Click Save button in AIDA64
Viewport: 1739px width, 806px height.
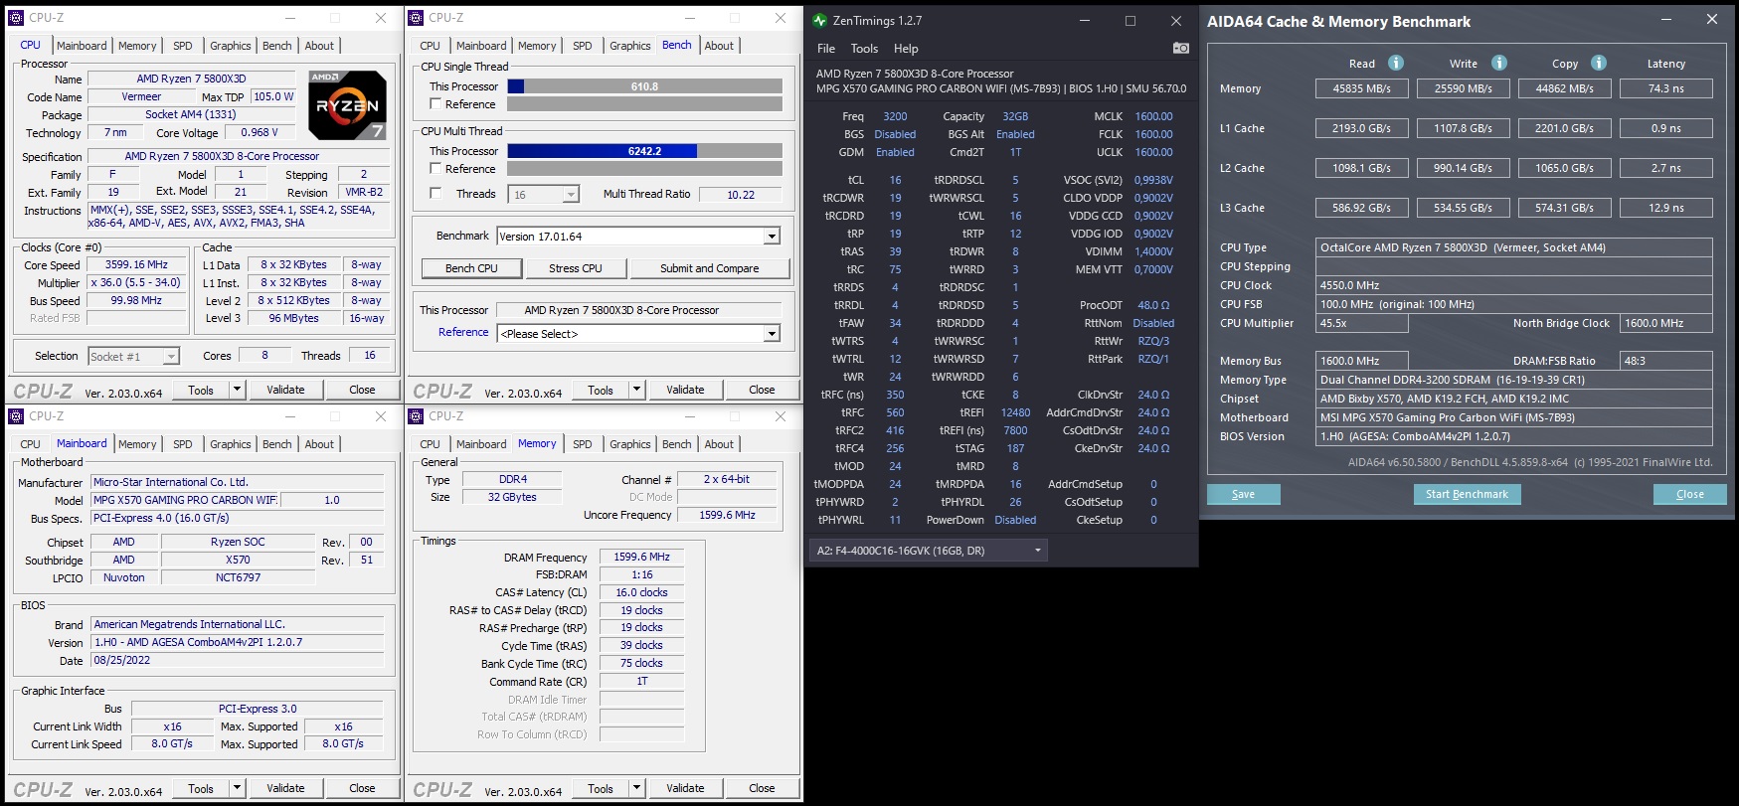1244,494
